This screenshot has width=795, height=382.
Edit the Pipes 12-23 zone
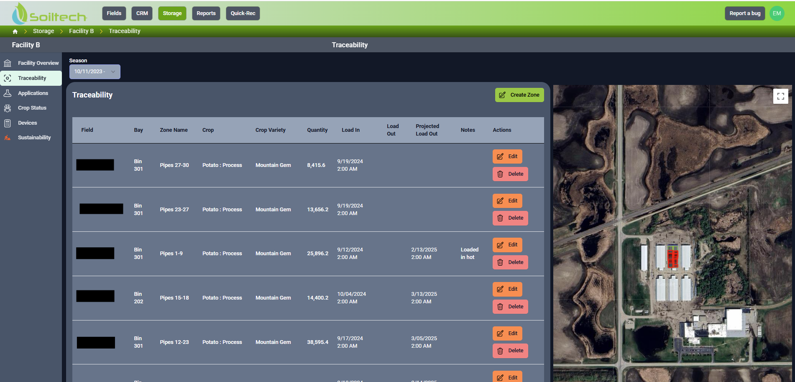tap(507, 333)
